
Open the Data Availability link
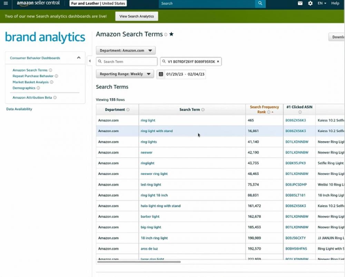[19, 109]
